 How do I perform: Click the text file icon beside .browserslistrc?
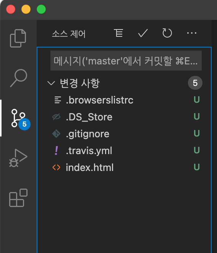(x=58, y=100)
